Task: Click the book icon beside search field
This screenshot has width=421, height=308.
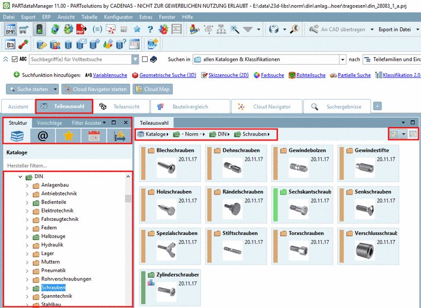Action: pyautogui.click(x=154, y=60)
